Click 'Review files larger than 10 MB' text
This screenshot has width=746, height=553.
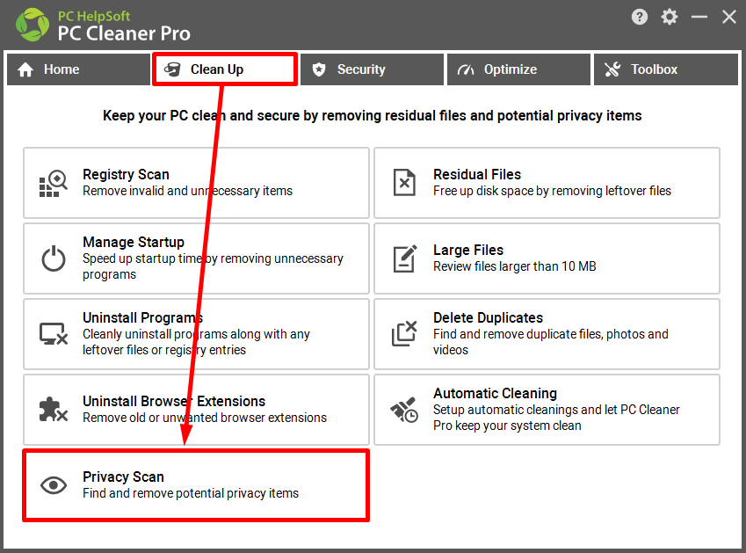(x=514, y=266)
